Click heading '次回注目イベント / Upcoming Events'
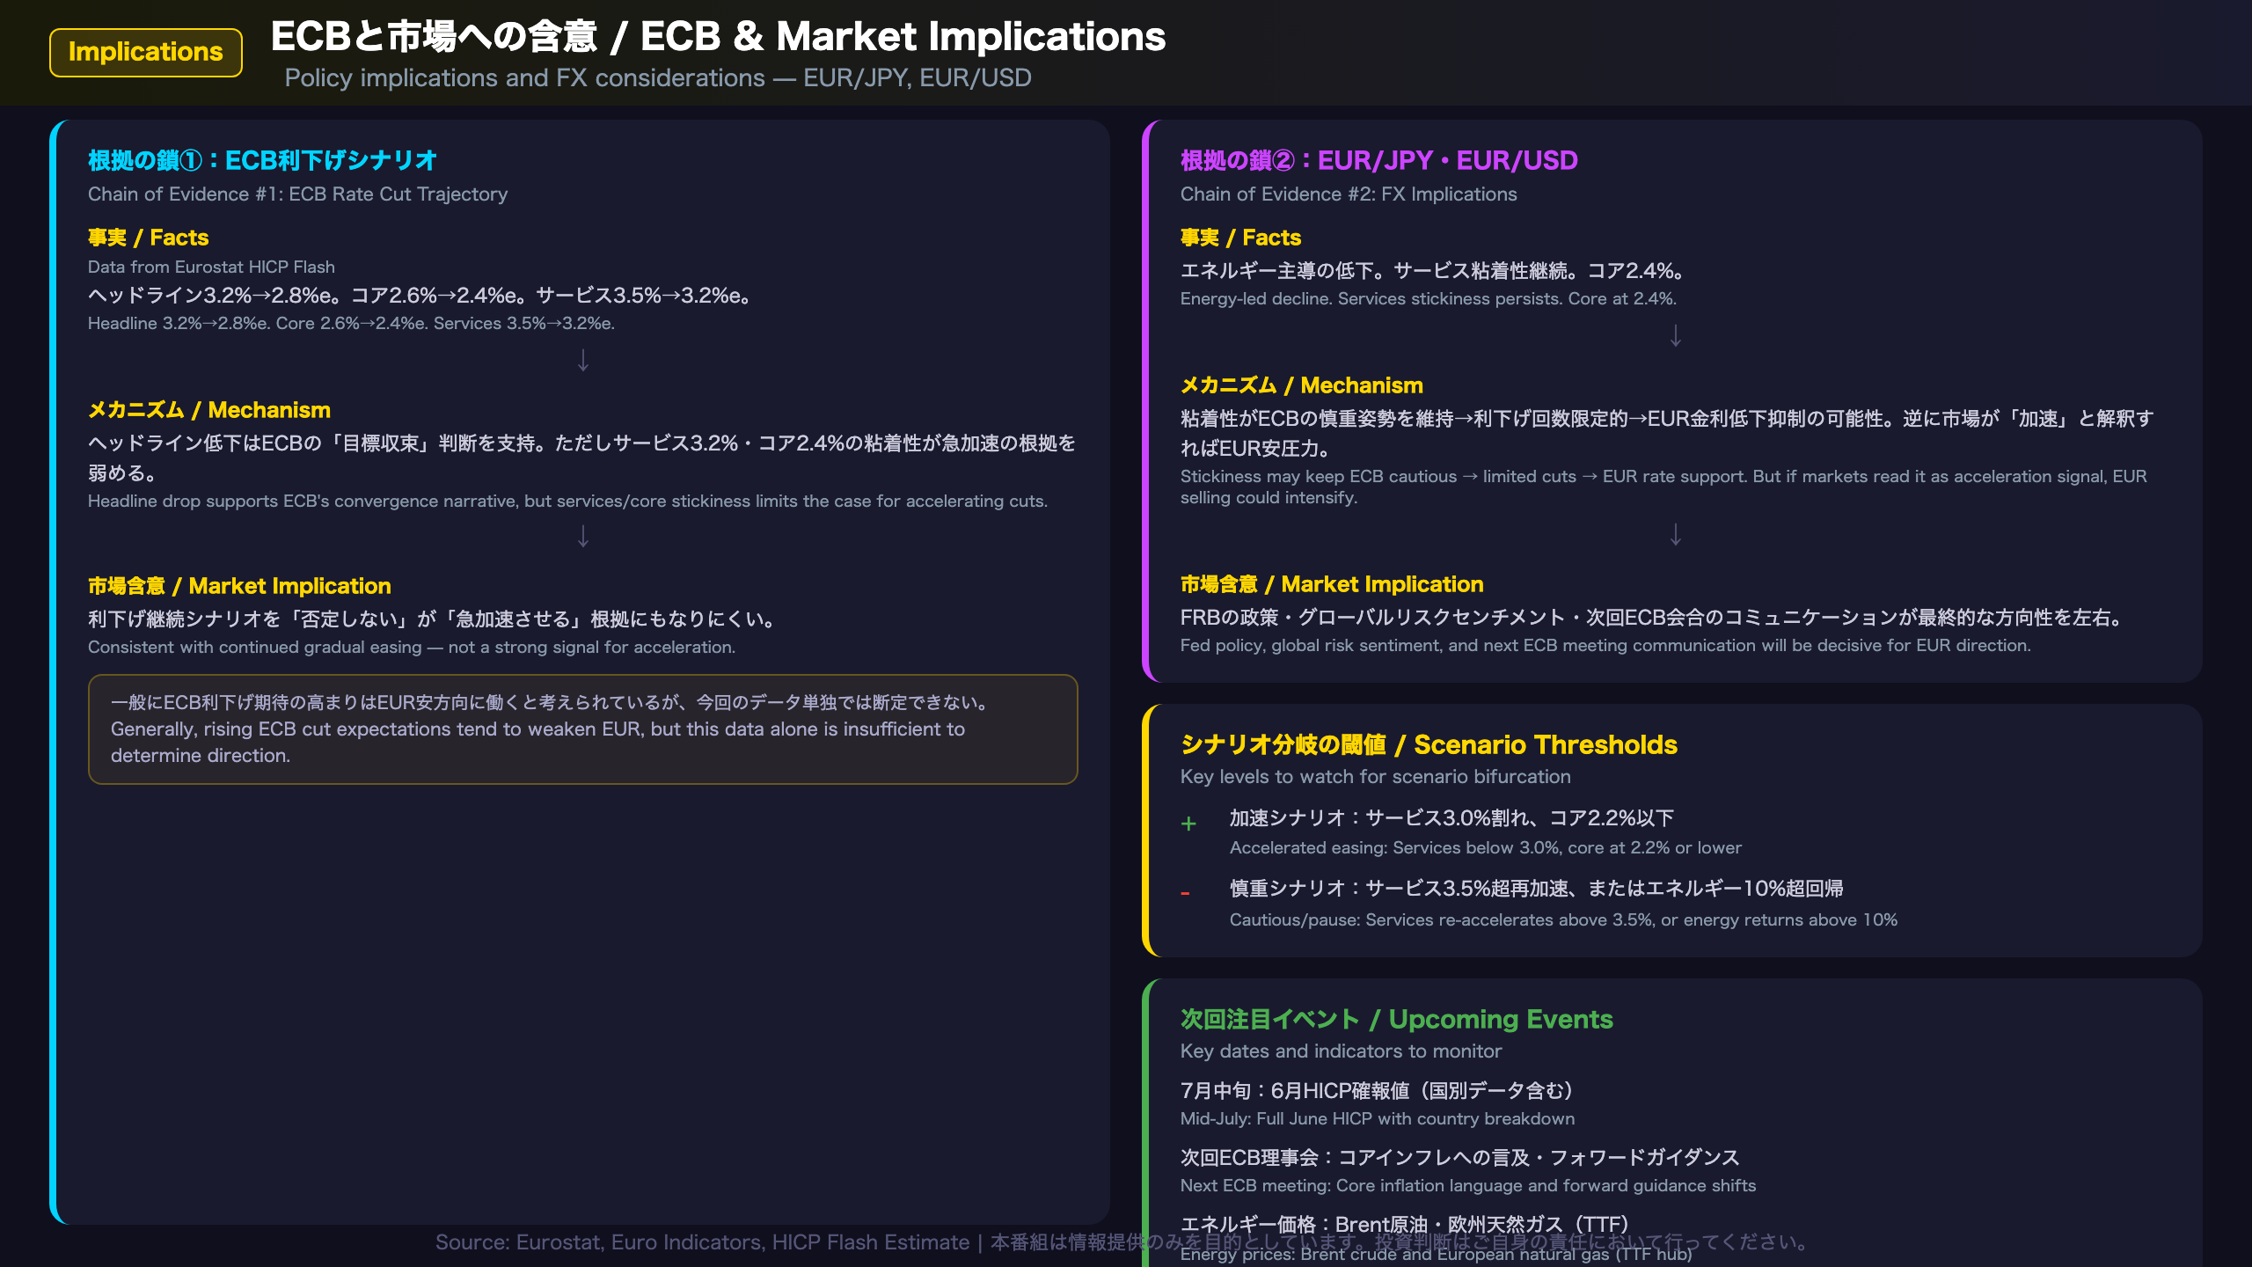 [x=1397, y=1019]
